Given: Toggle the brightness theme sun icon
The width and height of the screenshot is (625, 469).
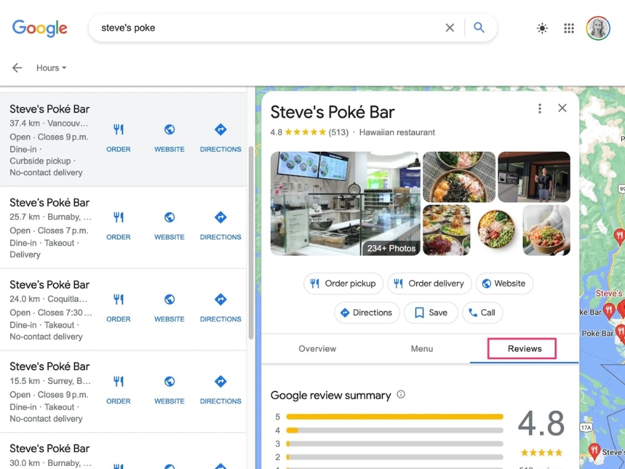Looking at the screenshot, I should pyautogui.click(x=542, y=28).
